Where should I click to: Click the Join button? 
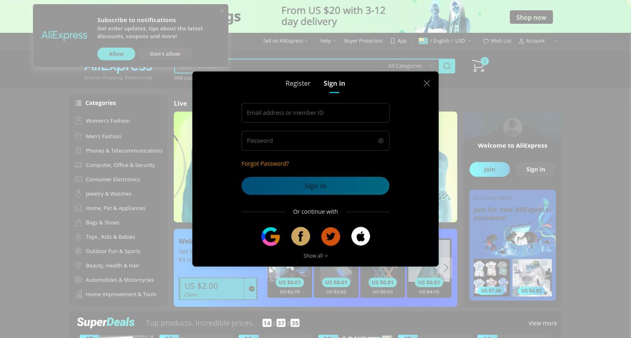(x=489, y=169)
